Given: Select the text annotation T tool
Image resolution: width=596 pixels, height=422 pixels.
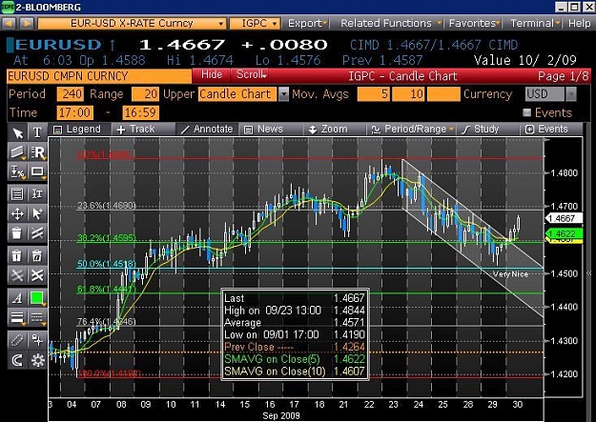Looking at the screenshot, I should [x=37, y=132].
